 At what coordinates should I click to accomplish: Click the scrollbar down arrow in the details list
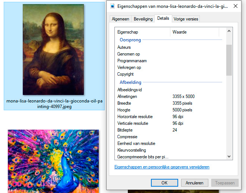click(229, 157)
